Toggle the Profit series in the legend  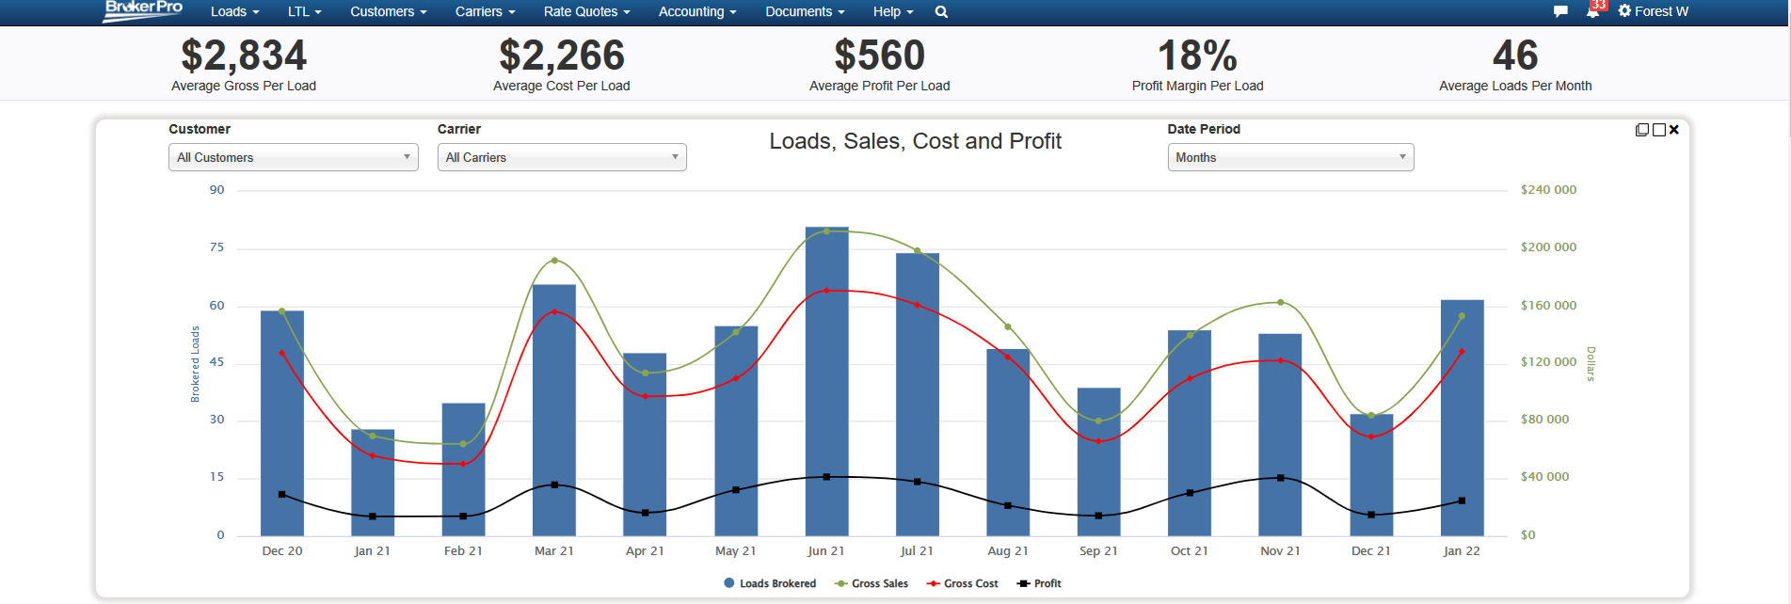click(1040, 583)
